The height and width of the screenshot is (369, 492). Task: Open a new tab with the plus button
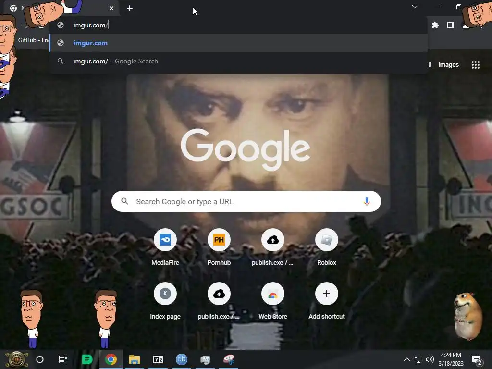130,8
